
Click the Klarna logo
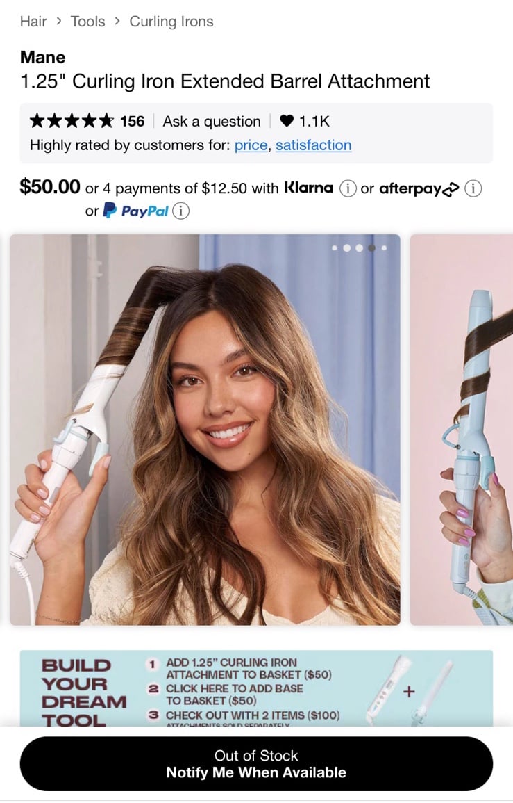tap(308, 188)
